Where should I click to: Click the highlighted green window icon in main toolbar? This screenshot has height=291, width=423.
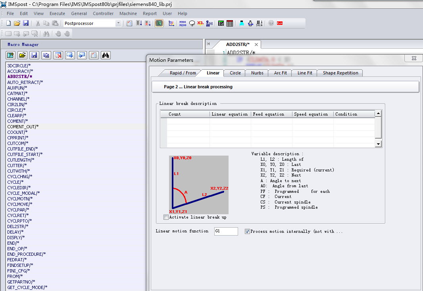[x=159, y=23]
